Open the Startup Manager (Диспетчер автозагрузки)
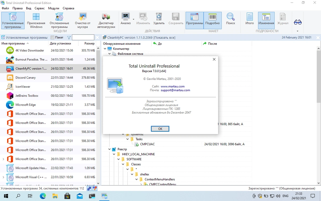 click(x=106, y=21)
